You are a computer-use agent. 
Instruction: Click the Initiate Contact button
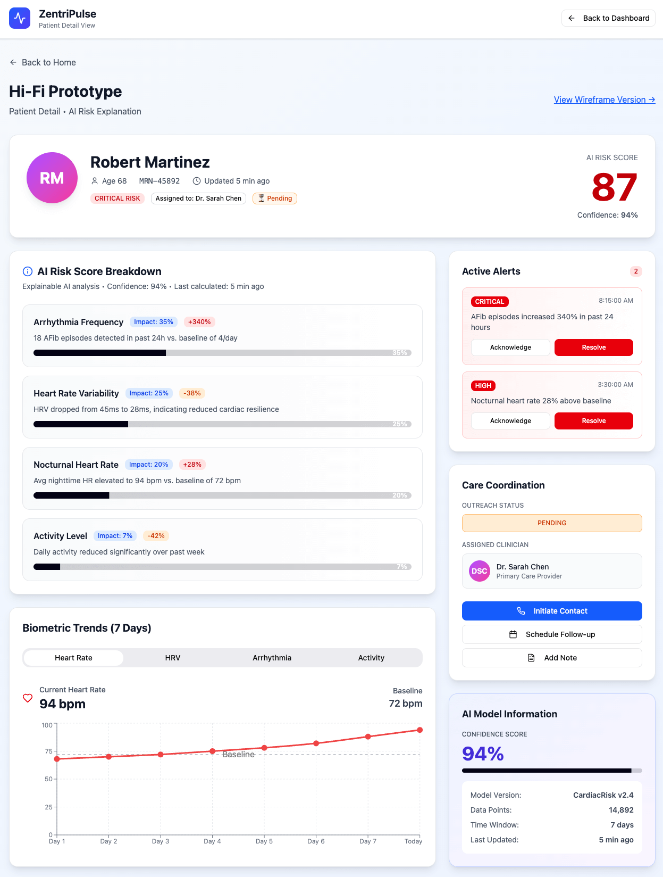click(x=552, y=611)
